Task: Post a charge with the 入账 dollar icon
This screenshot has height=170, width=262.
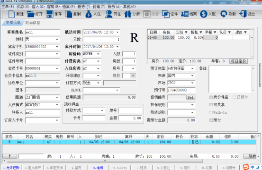Action: coord(204,14)
